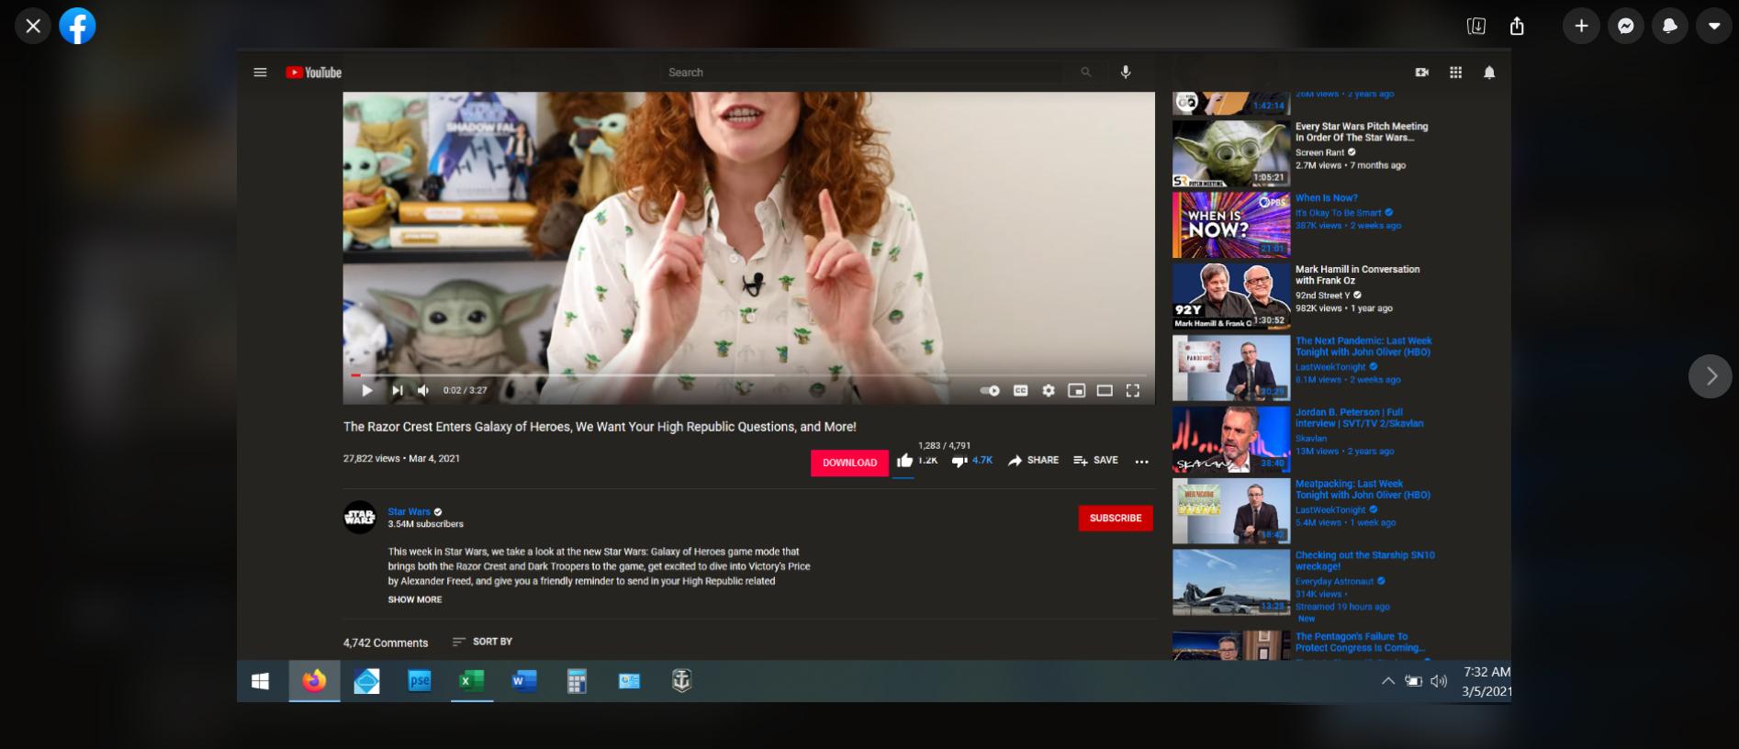Close the Facebook photo viewer
The width and height of the screenshot is (1739, 749).
pos(33,27)
